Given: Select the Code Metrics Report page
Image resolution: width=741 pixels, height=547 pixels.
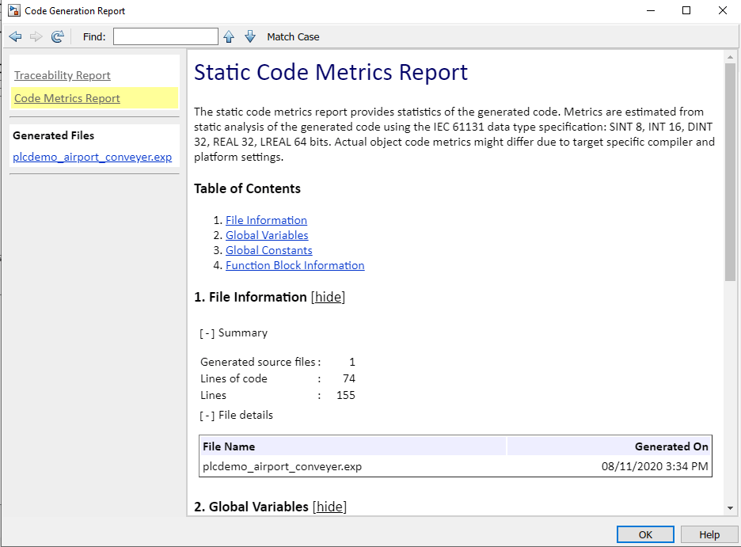Looking at the screenshot, I should [x=67, y=98].
